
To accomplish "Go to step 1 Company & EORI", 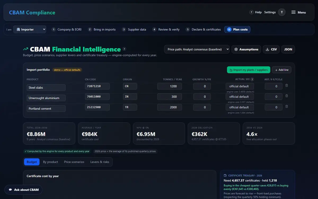I will 67,29.
